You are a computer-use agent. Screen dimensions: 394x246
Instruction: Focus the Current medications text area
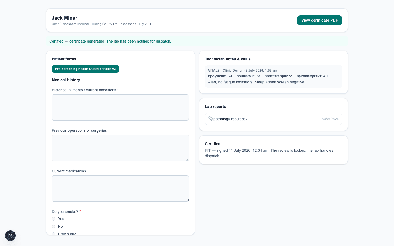click(120, 189)
